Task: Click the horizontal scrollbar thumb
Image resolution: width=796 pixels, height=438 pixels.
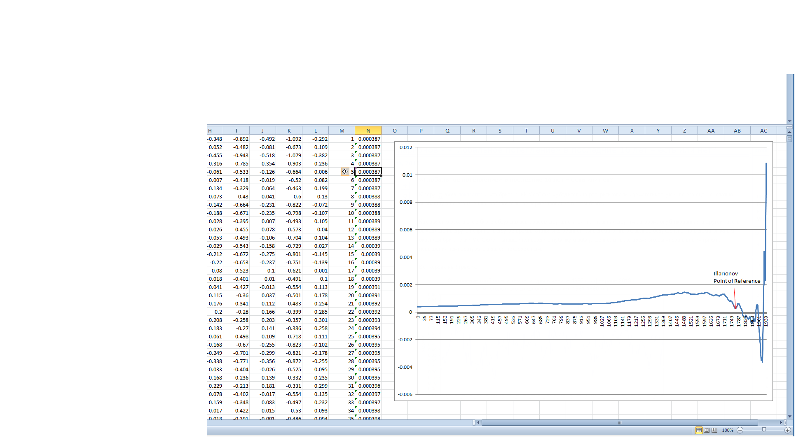Action: (x=619, y=423)
